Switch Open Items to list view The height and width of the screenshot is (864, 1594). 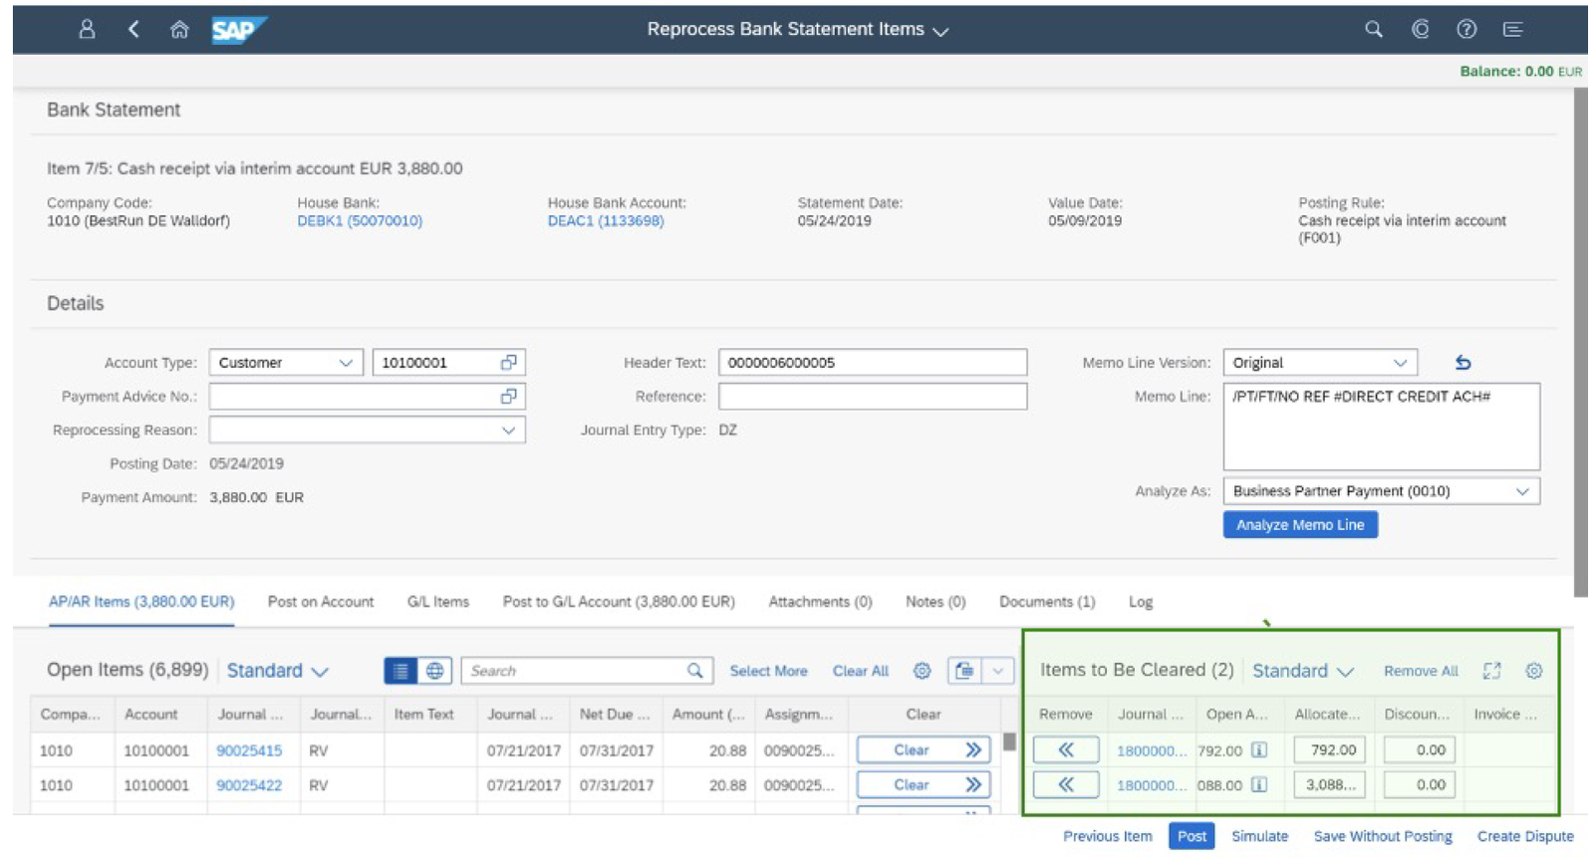point(400,671)
